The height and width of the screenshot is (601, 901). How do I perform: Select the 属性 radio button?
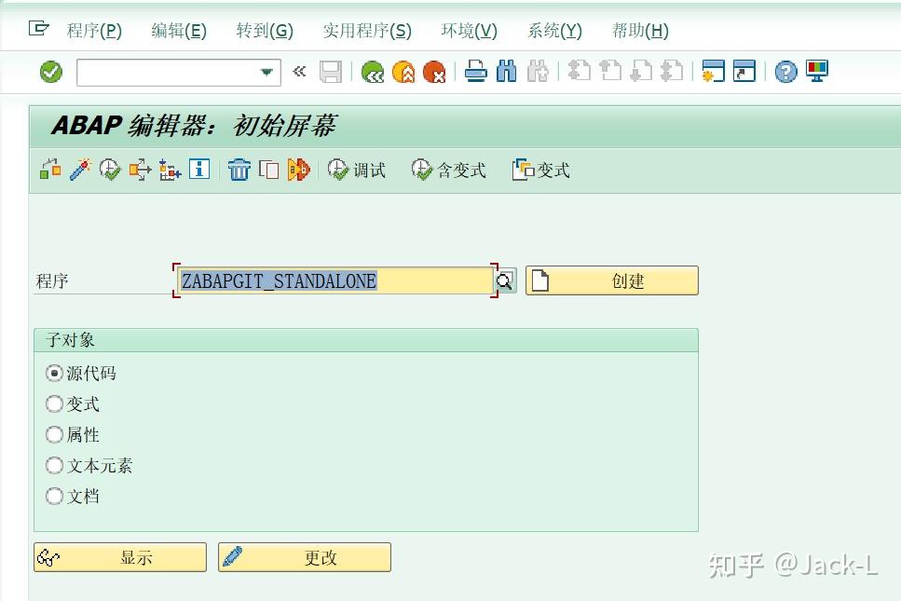click(x=54, y=434)
